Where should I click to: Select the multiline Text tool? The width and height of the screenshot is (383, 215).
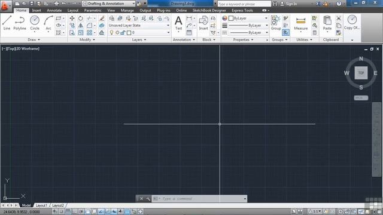point(178,23)
